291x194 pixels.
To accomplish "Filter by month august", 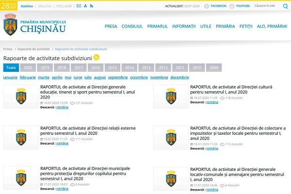I will 99,78.
